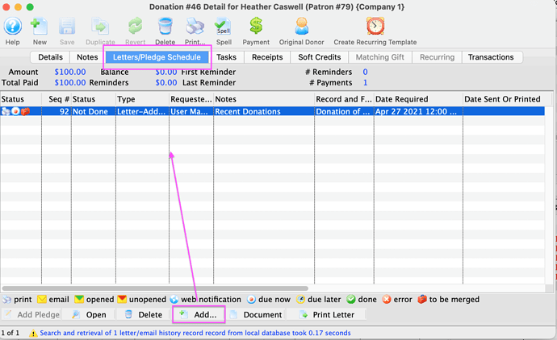Click the Add... button
Viewport: 557px width, 340px height.
coord(199,315)
